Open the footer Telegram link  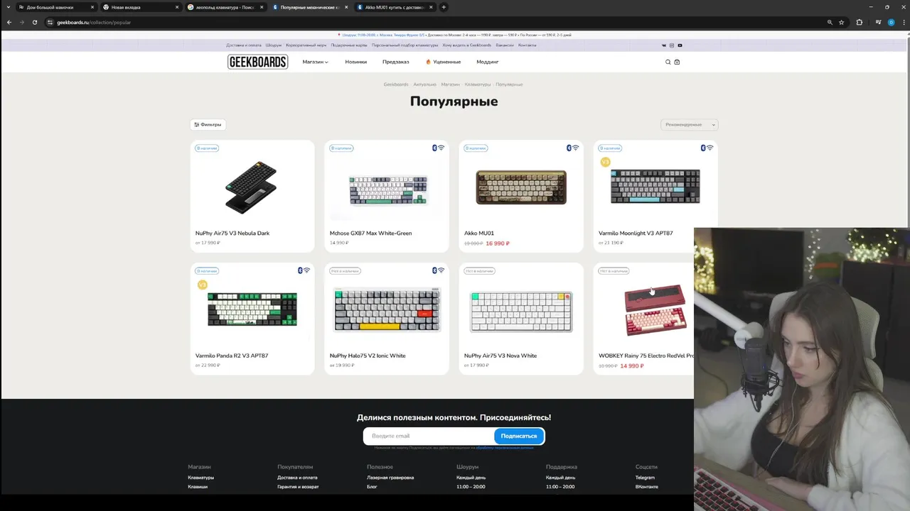pos(645,478)
